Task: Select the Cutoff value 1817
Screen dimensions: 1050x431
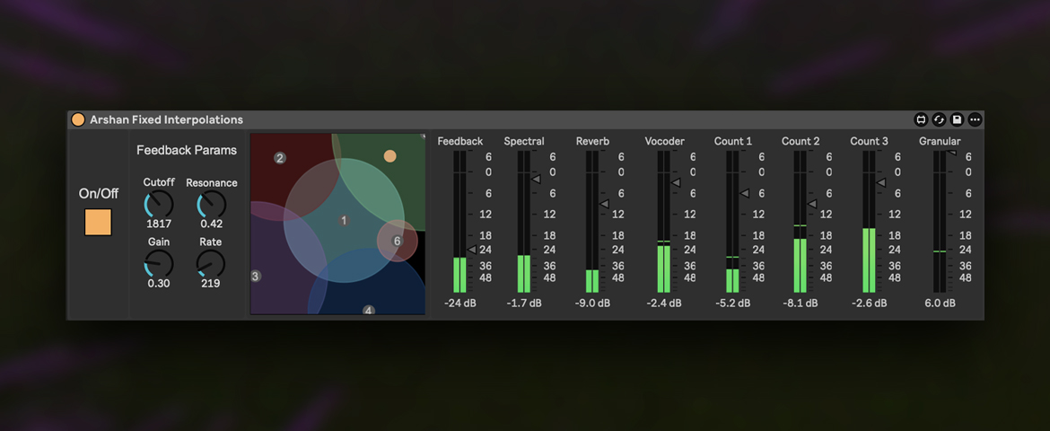Action: point(159,224)
